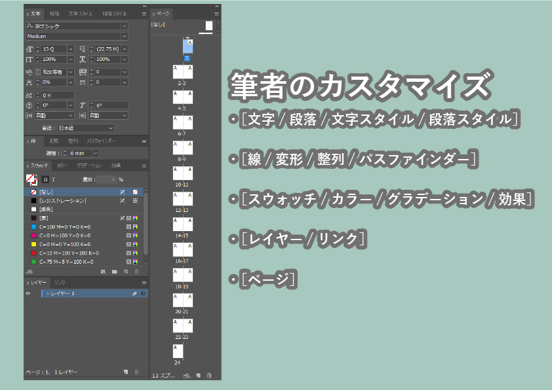Collapse the pages panel dock via double-arrow icon
The height and width of the screenshot is (390, 552).
[217, 7]
